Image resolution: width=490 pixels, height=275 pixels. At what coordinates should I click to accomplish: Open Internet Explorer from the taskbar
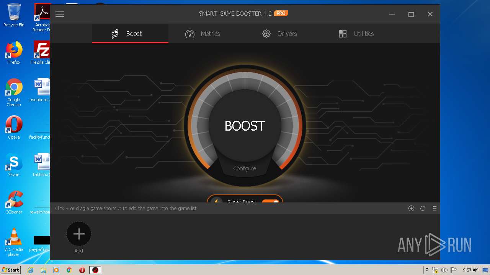coord(31,270)
